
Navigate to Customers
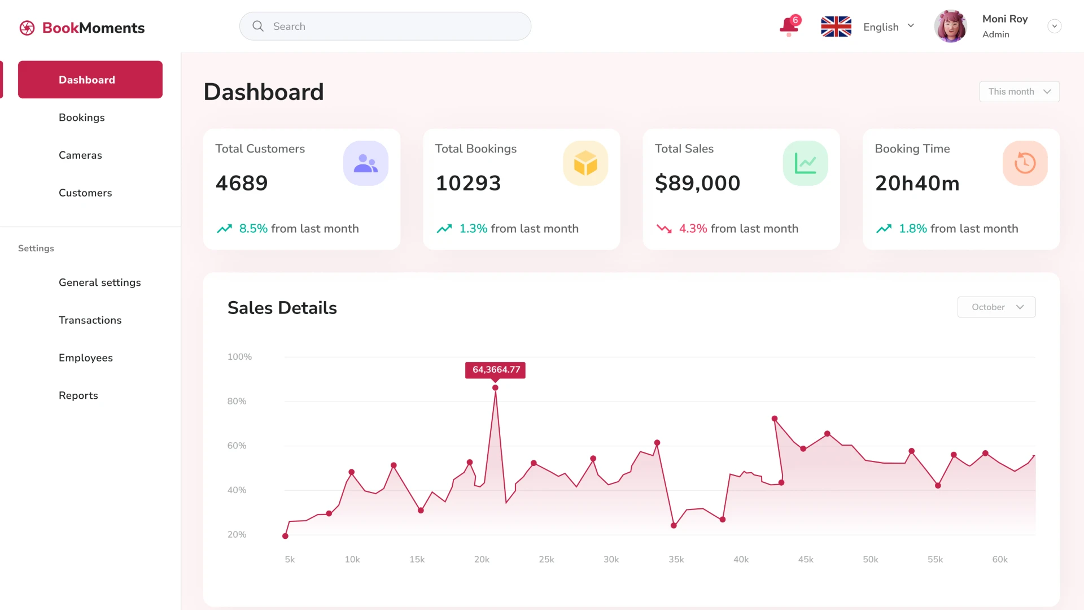pos(85,193)
